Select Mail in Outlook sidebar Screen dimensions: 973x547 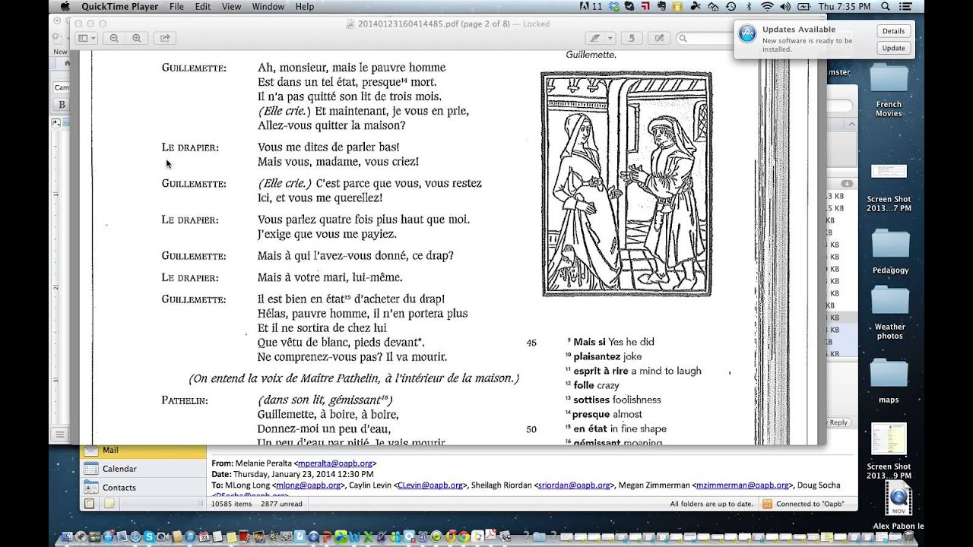(x=143, y=450)
